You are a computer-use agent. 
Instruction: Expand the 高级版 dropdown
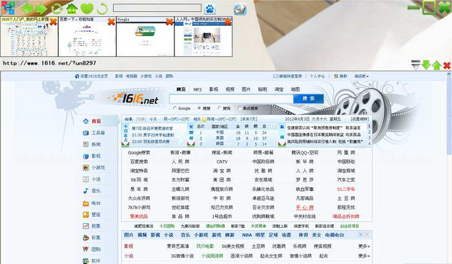362,76
